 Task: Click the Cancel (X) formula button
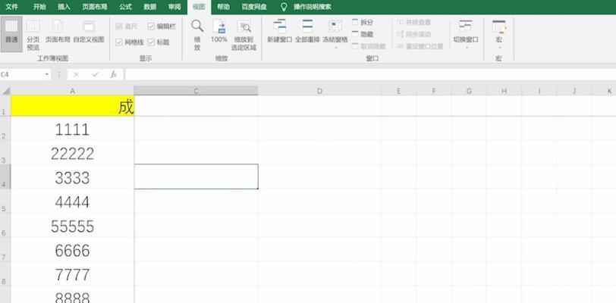tap(76, 74)
